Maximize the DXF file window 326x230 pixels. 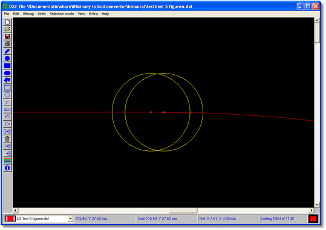coord(308,7)
